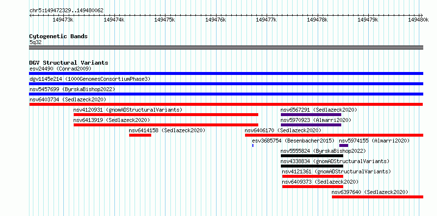The image size is (437, 216).
Task: Open the nsv6403734 (Sedlazeck2020) label
Action: [68, 99]
